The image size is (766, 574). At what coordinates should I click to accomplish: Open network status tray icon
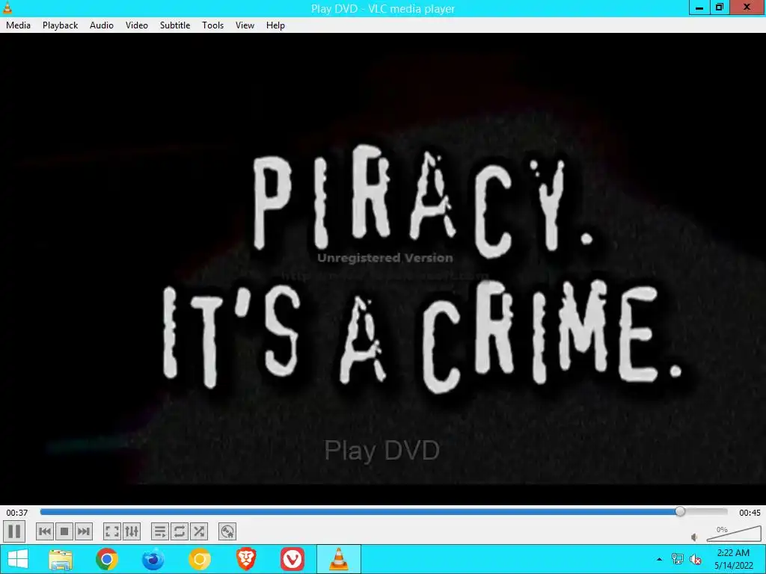pyautogui.click(x=678, y=559)
